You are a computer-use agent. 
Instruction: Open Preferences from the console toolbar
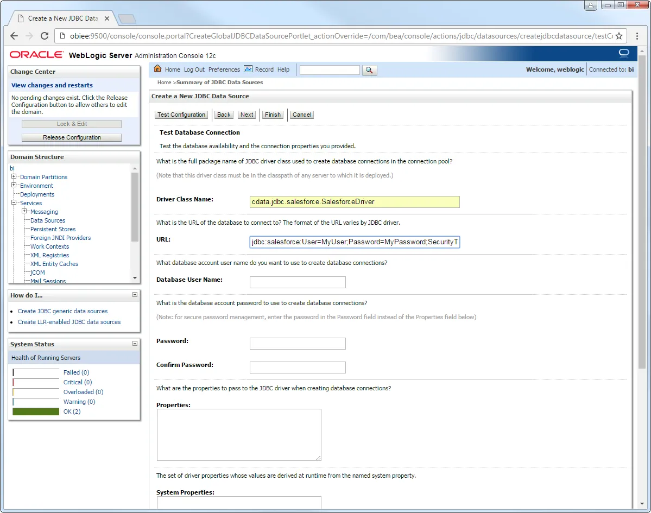[x=224, y=69]
